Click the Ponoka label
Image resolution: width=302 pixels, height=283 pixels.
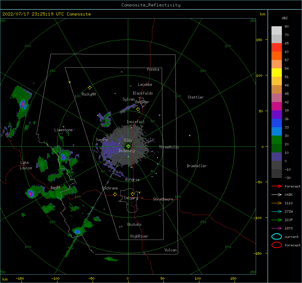(x=153, y=69)
